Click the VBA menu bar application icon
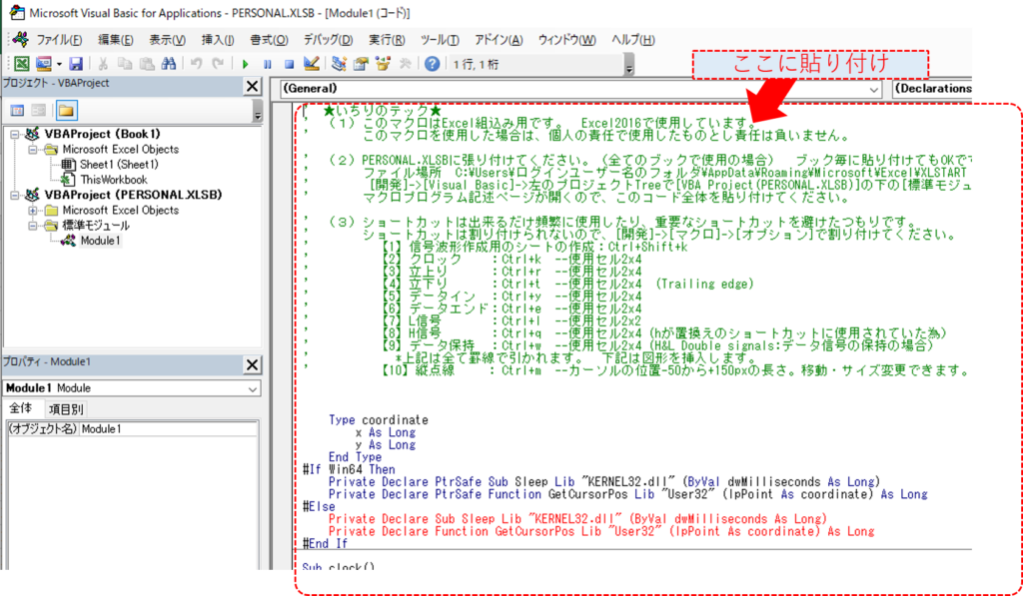This screenshot has width=1023, height=596. (x=20, y=39)
